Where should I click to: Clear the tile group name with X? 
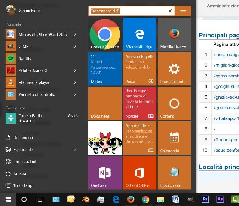click(170, 11)
